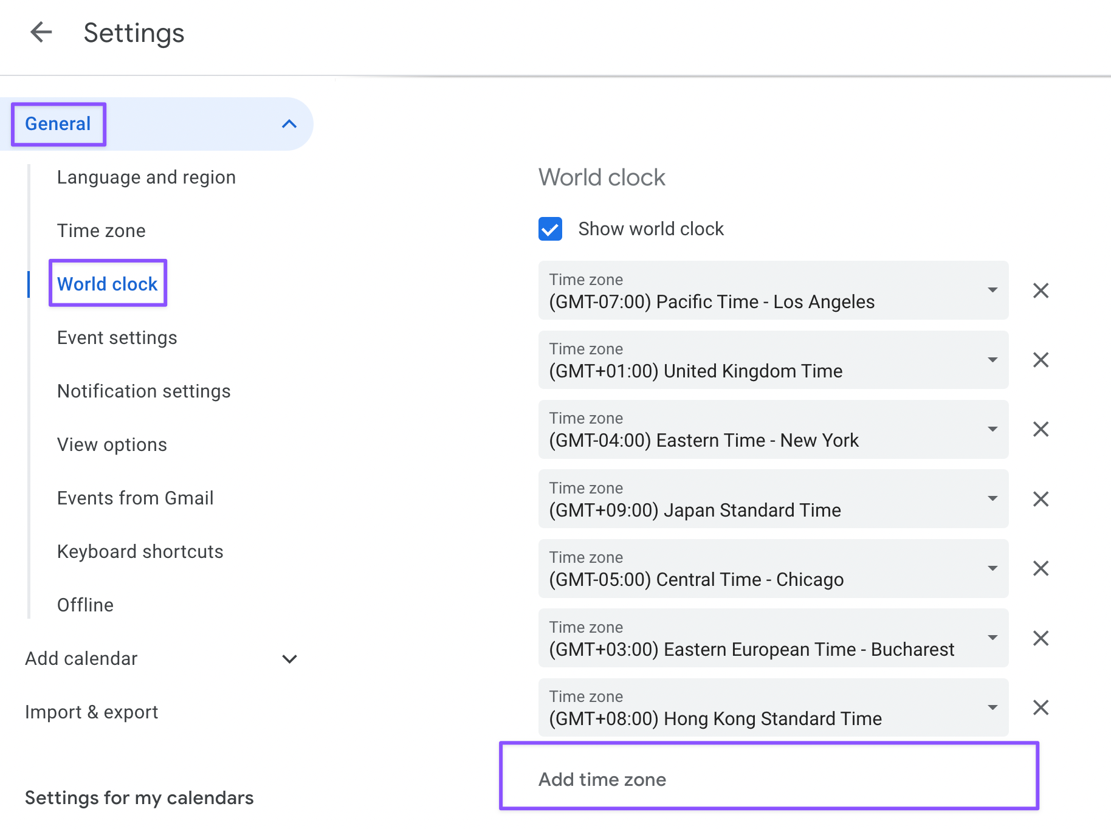Go back using the arrow icon

(x=41, y=32)
